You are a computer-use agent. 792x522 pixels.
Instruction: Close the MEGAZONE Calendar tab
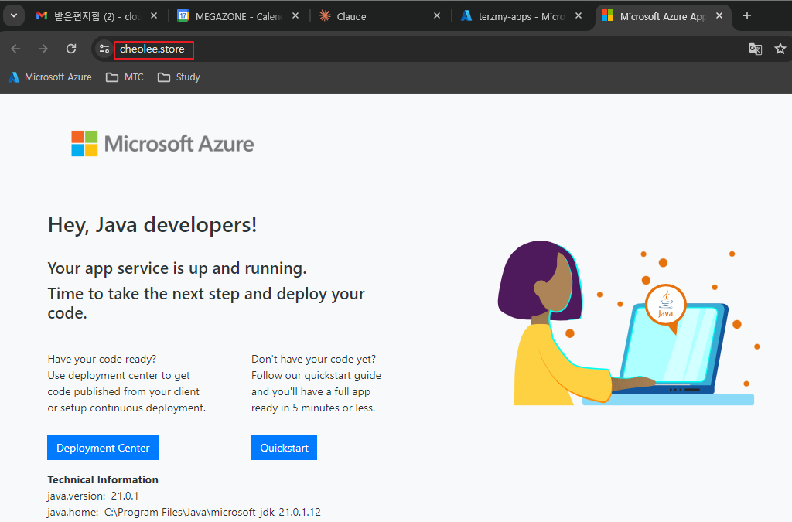[295, 16]
